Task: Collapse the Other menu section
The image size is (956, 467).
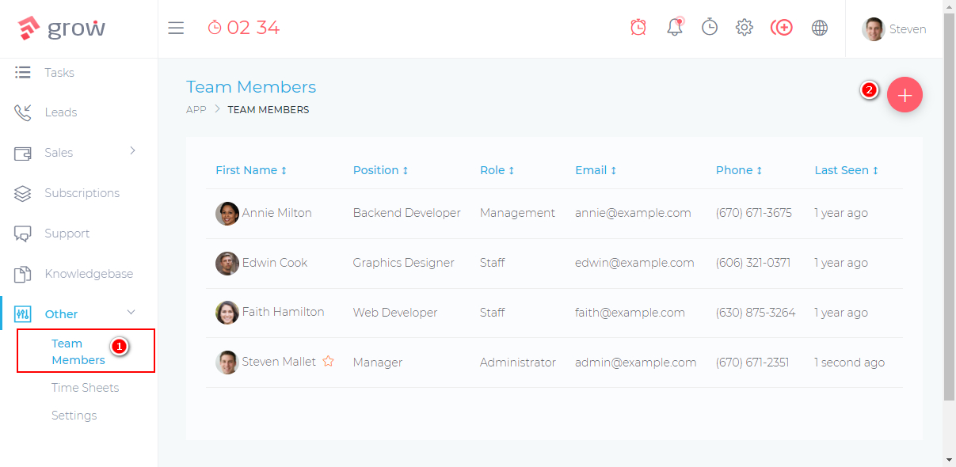Action: tap(131, 313)
